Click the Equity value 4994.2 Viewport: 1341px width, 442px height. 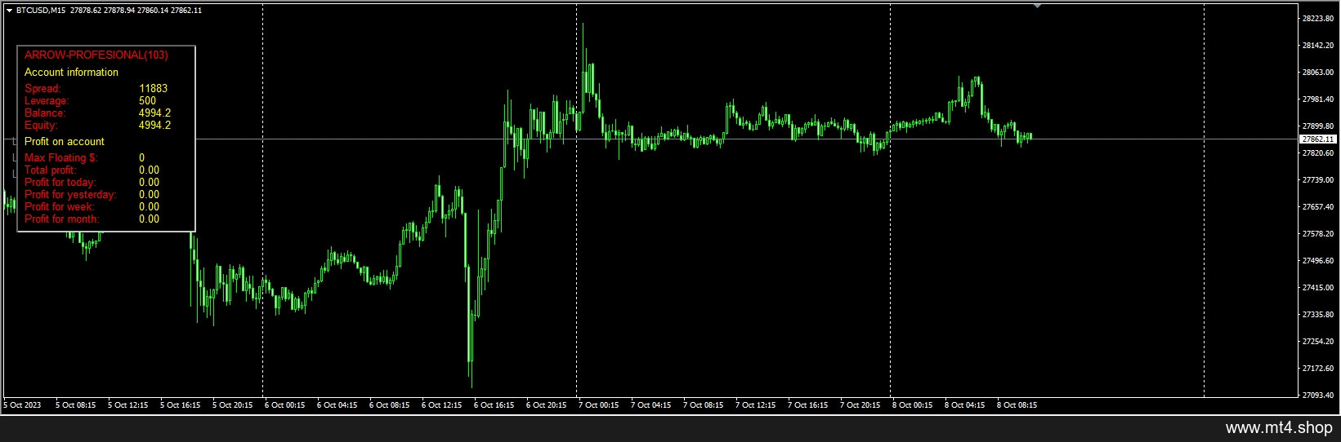pos(154,125)
